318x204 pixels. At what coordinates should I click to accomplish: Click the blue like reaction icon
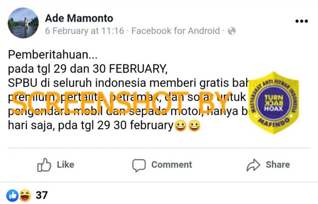[12, 195]
